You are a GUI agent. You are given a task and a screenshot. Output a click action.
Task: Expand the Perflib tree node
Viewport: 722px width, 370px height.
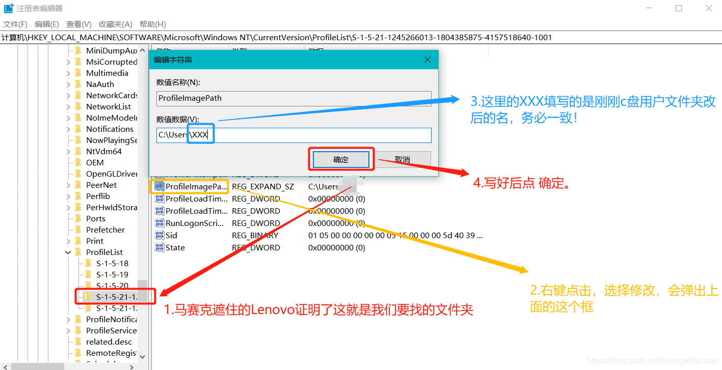pos(68,196)
